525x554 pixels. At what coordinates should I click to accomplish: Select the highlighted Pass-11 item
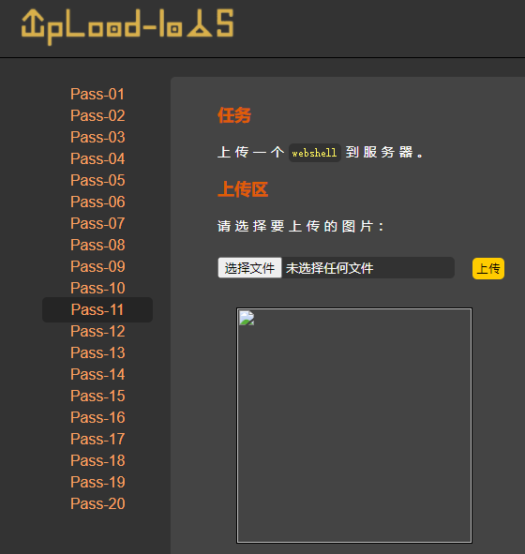pos(97,310)
